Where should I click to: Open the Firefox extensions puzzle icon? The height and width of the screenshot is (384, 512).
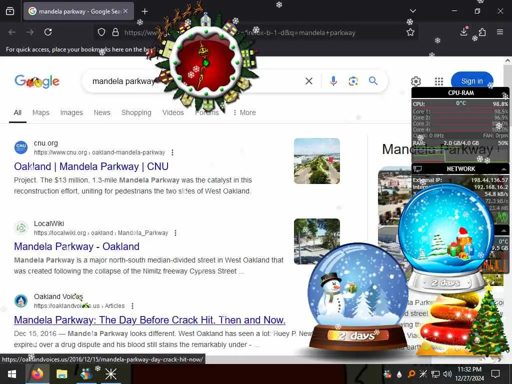tap(482, 32)
